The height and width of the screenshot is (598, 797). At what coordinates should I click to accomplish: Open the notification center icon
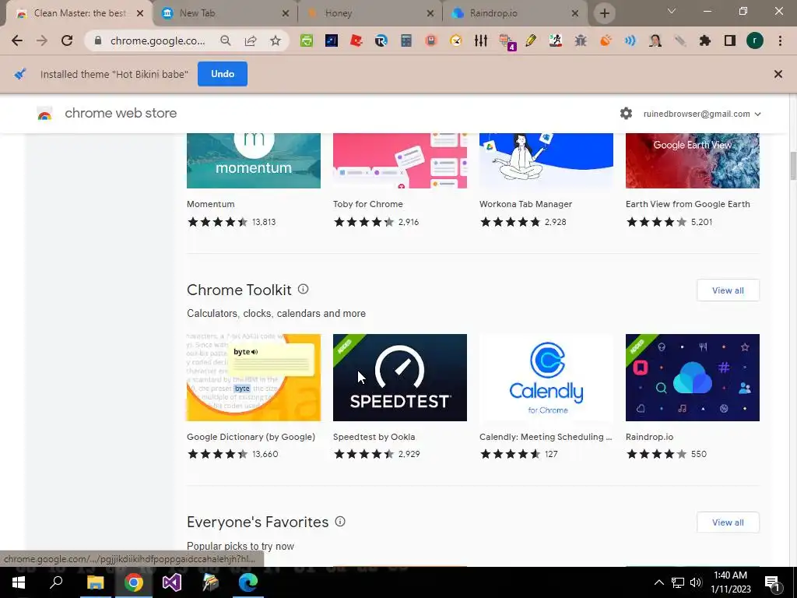click(772, 582)
